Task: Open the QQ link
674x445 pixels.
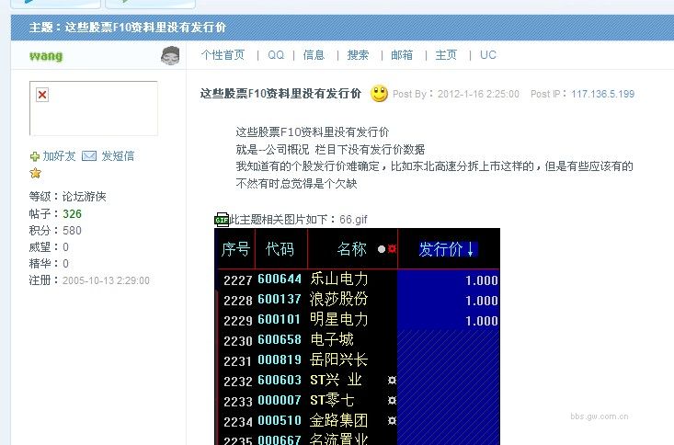Action: pos(276,55)
